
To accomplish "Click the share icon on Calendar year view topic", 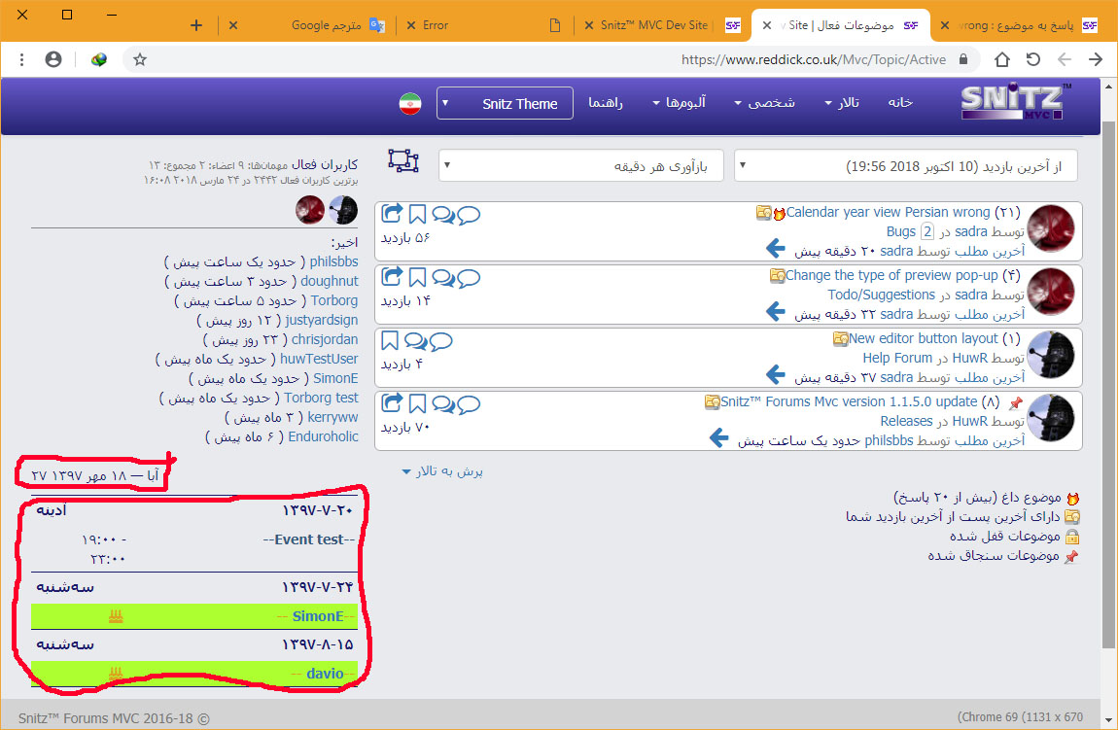I will coord(393,213).
